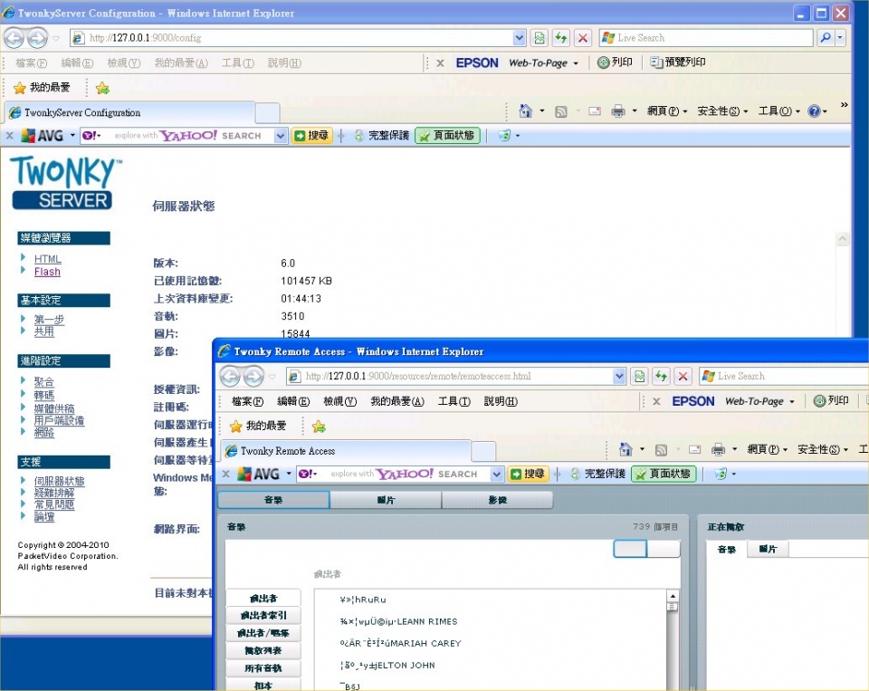Switch to the 圖片 tab in Twonky Remote Access
Viewport: 869px width, 691px height.
pyautogui.click(x=386, y=500)
